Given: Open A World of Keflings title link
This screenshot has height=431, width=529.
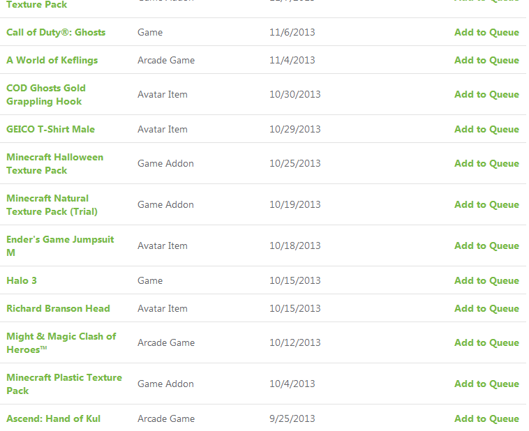Looking at the screenshot, I should (x=52, y=60).
